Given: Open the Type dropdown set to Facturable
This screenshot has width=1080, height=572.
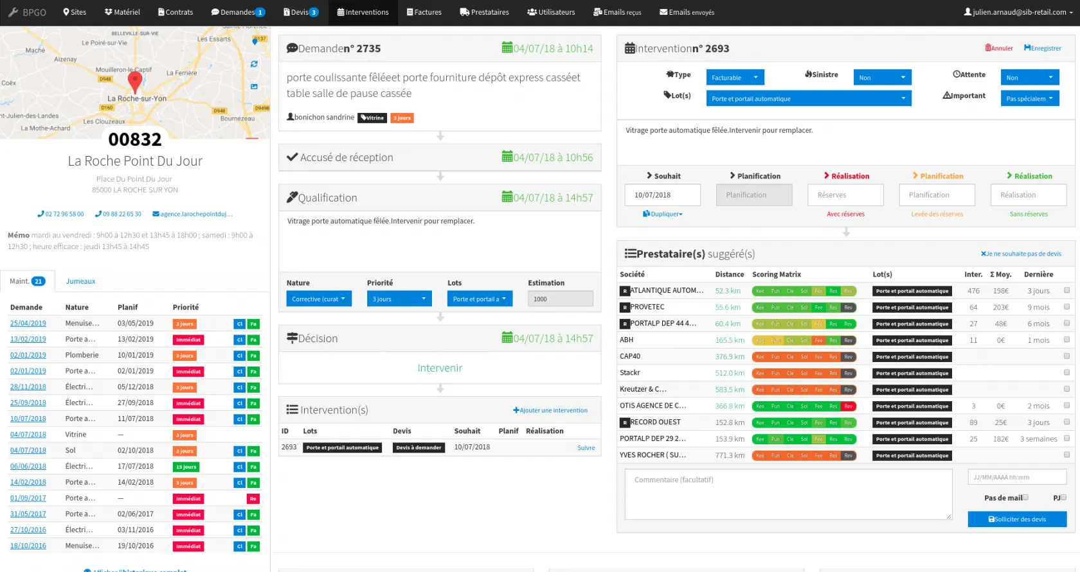Looking at the screenshot, I should click(x=735, y=78).
